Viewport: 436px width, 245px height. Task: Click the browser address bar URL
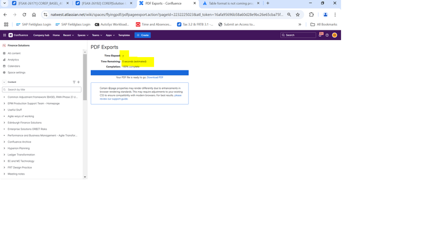(x=167, y=14)
